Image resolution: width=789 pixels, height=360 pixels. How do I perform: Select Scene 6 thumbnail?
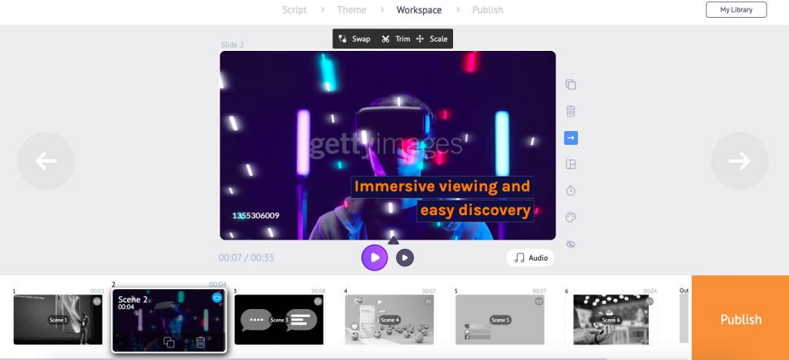pos(611,320)
